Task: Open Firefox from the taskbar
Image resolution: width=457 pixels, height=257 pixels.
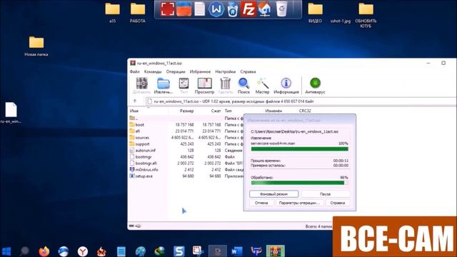Action: pos(44,251)
